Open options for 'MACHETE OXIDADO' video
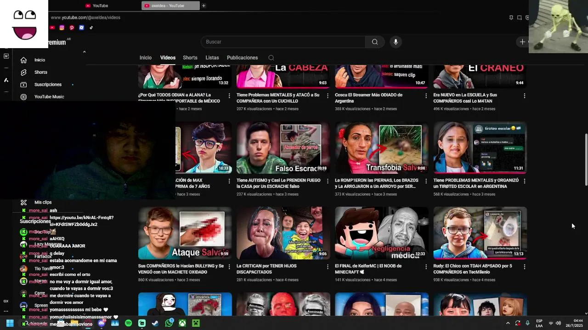The width and height of the screenshot is (588, 330). 229,267
